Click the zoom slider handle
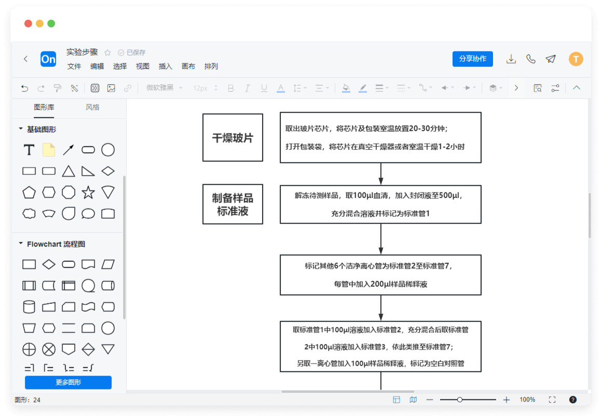The width and height of the screenshot is (602, 420). (x=460, y=400)
